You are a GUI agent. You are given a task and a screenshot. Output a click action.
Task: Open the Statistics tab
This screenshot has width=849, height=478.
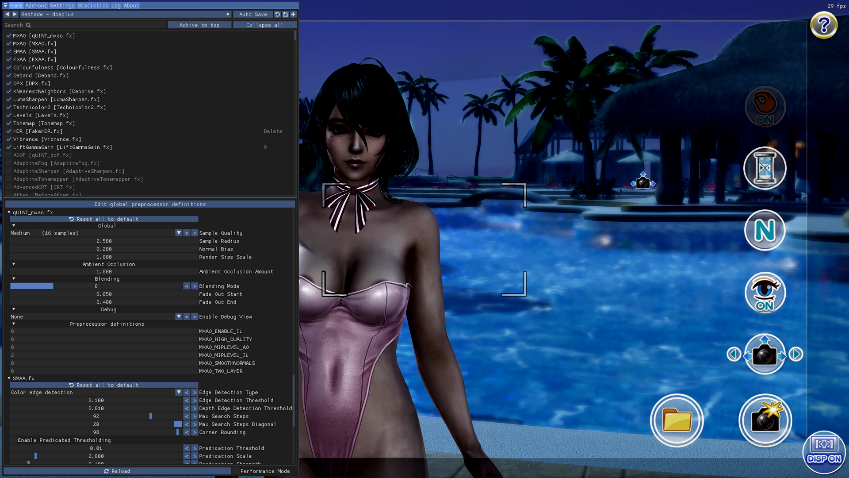tap(93, 5)
